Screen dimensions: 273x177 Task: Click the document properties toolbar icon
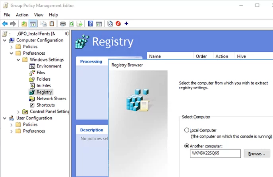point(110,24)
